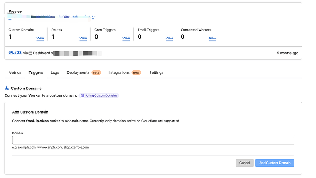316x178 pixels.
Task: View Email Triggers details
Action: 169,38
